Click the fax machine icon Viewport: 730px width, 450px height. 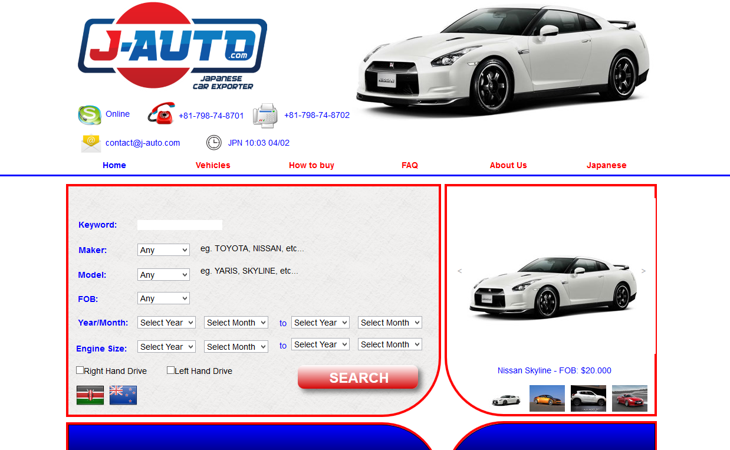[265, 116]
